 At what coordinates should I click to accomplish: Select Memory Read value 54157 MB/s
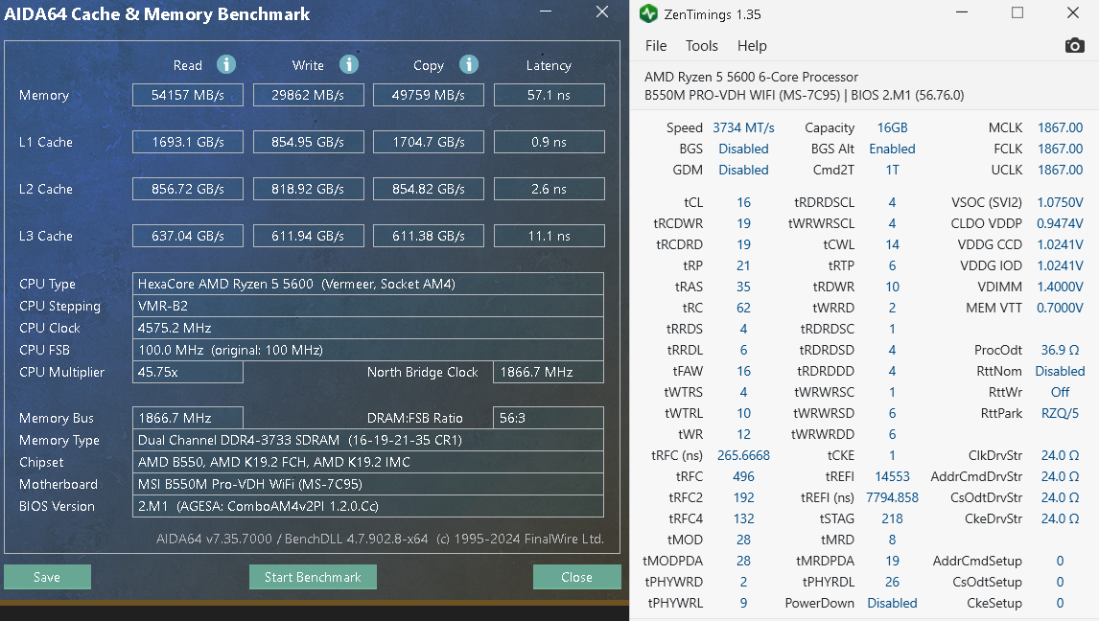pos(188,95)
